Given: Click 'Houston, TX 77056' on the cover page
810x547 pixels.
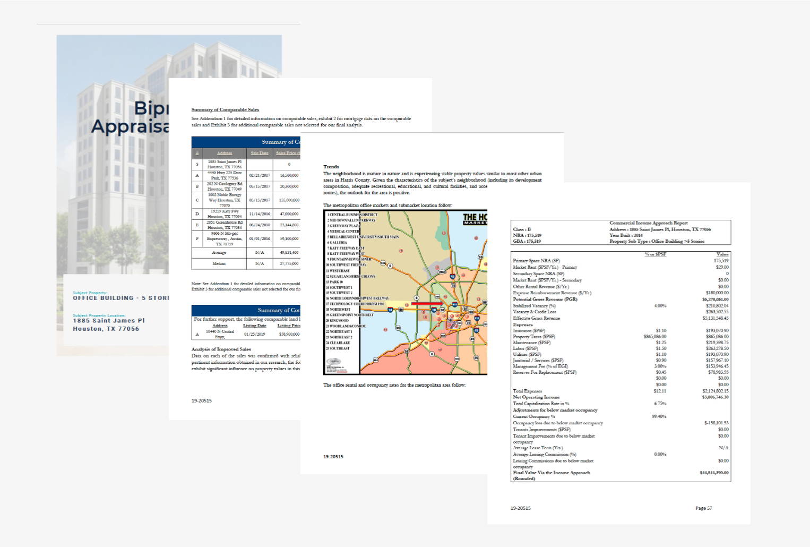Looking at the screenshot, I should coord(106,329).
